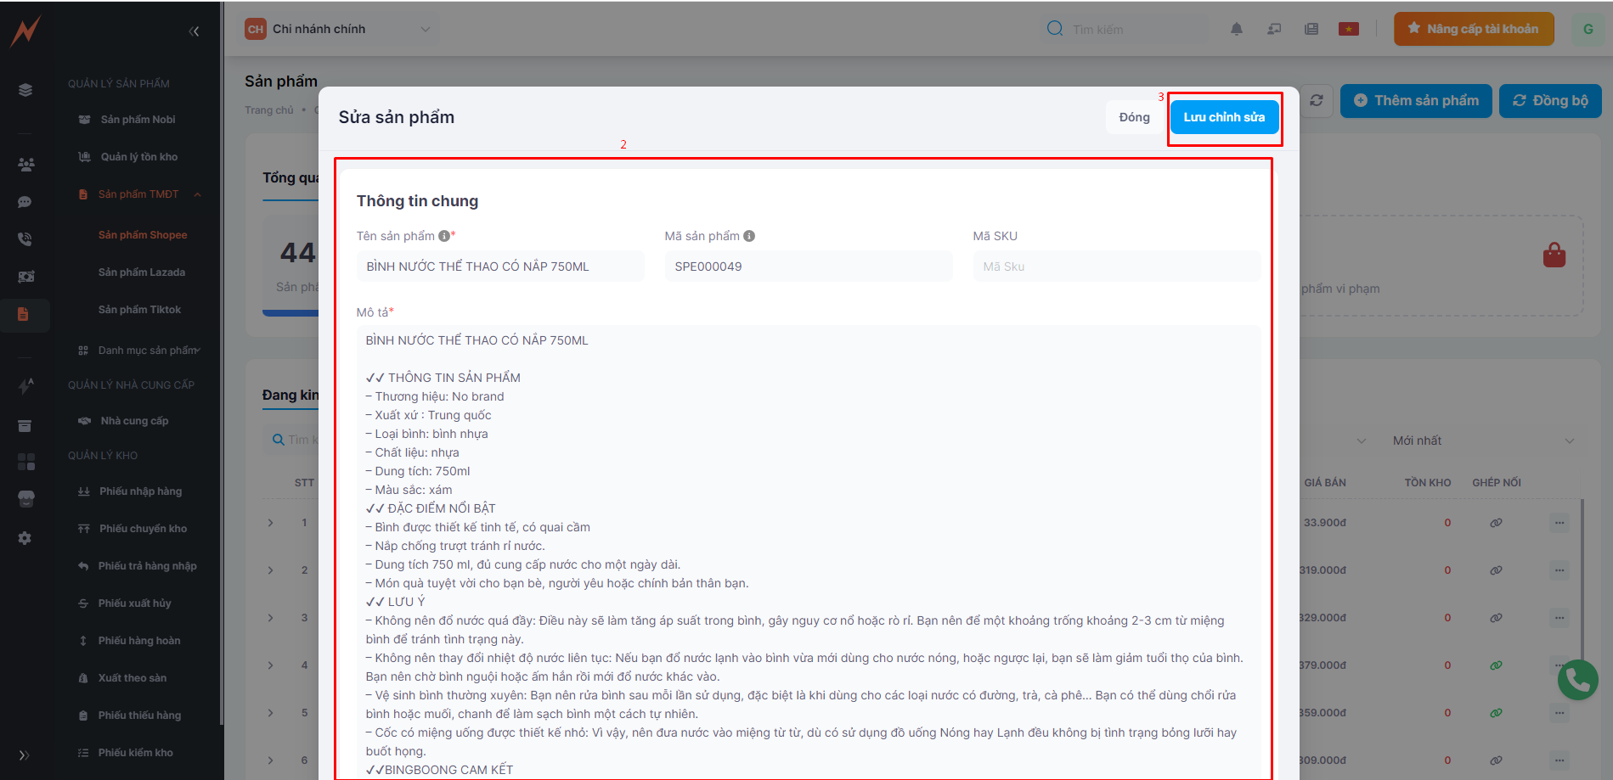Click the Lưu chỉnh sửa button
The image size is (1613, 780).
pyautogui.click(x=1223, y=117)
